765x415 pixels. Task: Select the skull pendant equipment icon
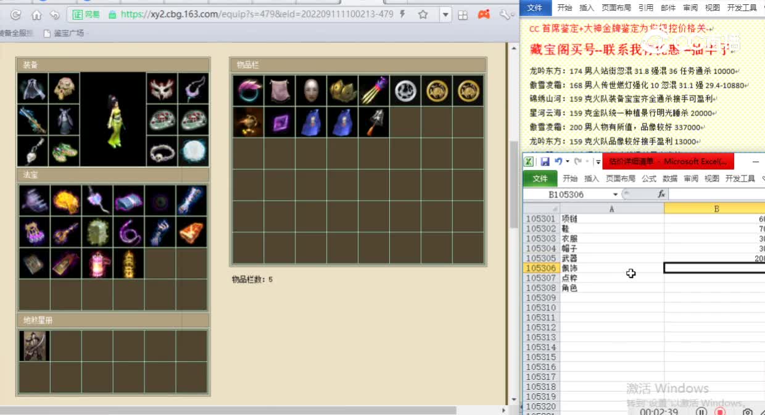pyautogui.click(x=33, y=151)
